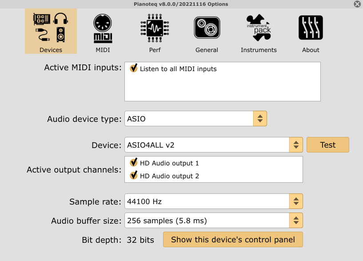Screen dimensions: 363x261
Task: Open the Sample rate dropdown
Action: click(x=214, y=201)
